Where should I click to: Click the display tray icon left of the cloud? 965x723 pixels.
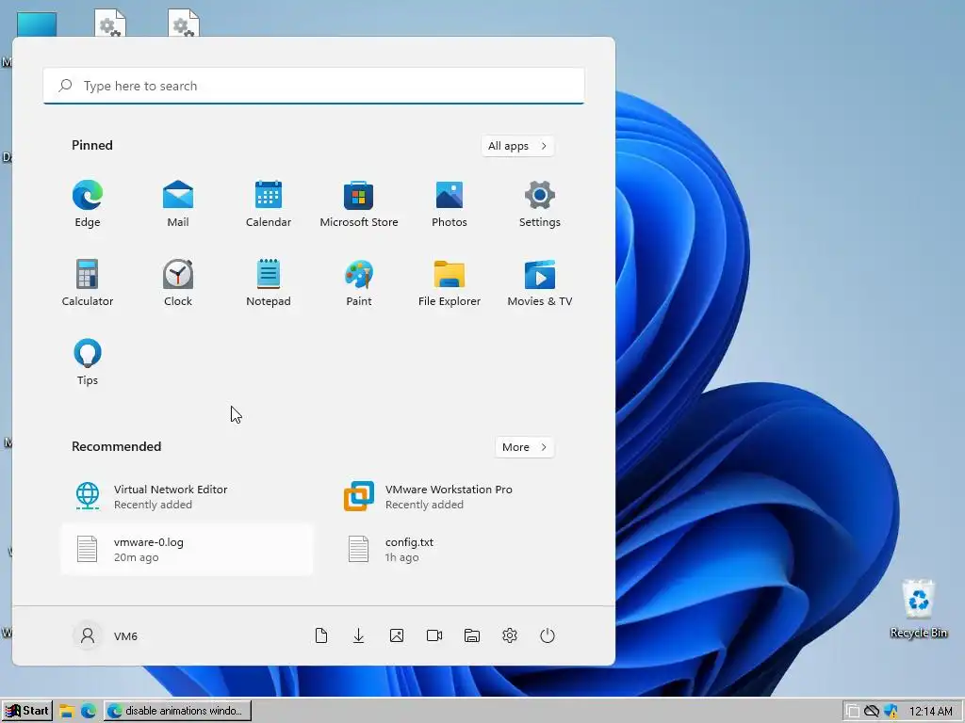point(852,712)
